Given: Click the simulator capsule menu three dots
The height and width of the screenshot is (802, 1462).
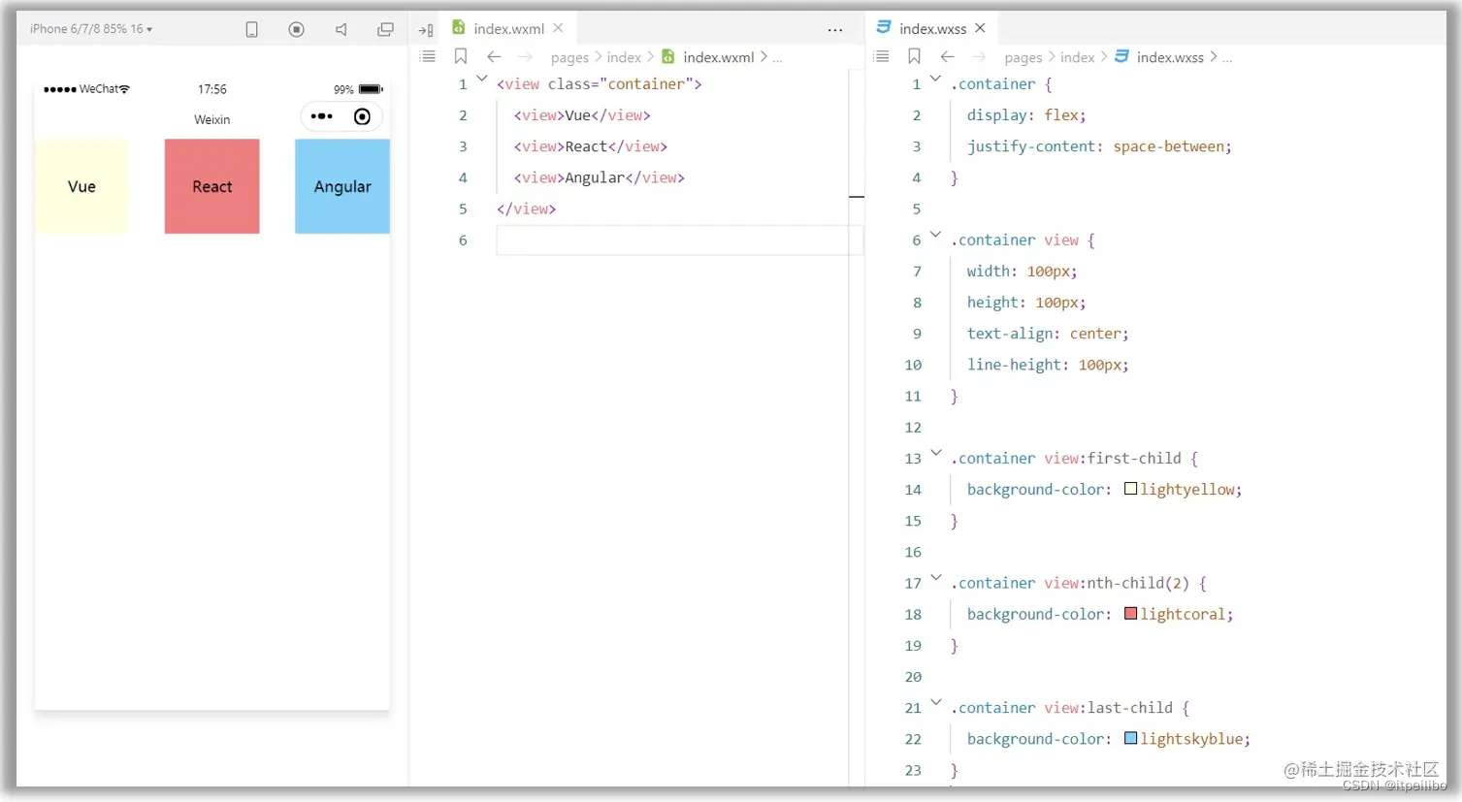Looking at the screenshot, I should click(x=321, y=116).
